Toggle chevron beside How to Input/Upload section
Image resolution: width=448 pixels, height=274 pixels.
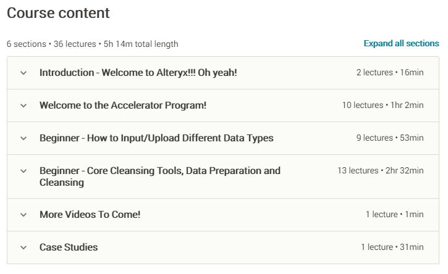(x=23, y=138)
